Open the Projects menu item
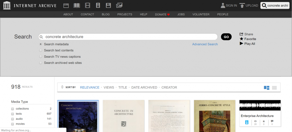292x132 pixels. pyautogui.click(x=125, y=15)
